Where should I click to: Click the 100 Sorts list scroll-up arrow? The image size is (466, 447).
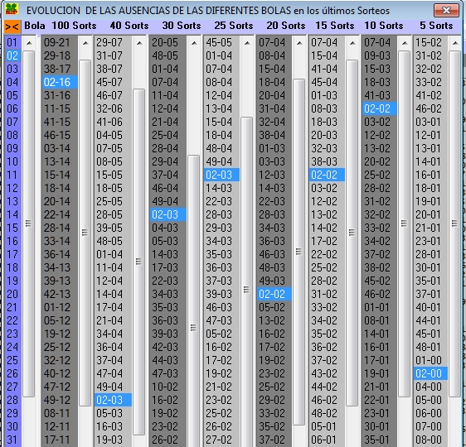click(85, 43)
